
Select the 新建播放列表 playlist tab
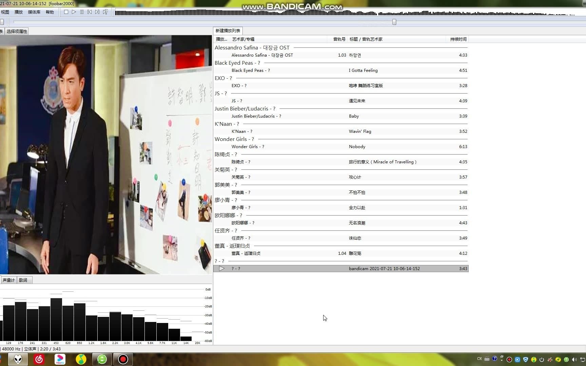[x=228, y=30]
